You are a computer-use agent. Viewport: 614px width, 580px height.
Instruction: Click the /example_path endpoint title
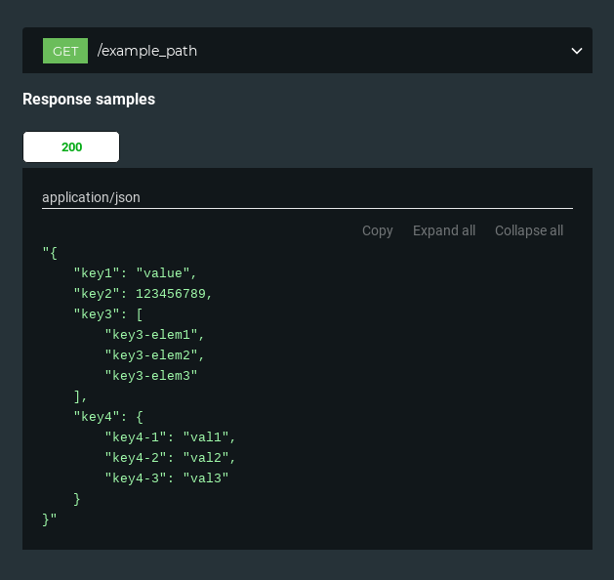[x=147, y=51]
